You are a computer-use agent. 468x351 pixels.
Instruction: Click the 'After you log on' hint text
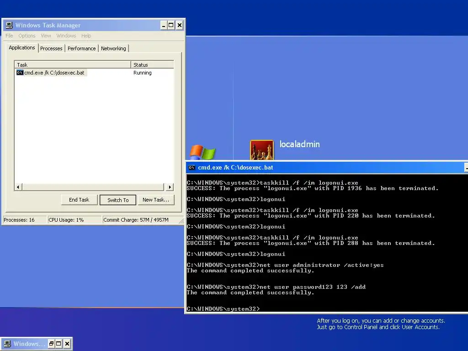381,324
